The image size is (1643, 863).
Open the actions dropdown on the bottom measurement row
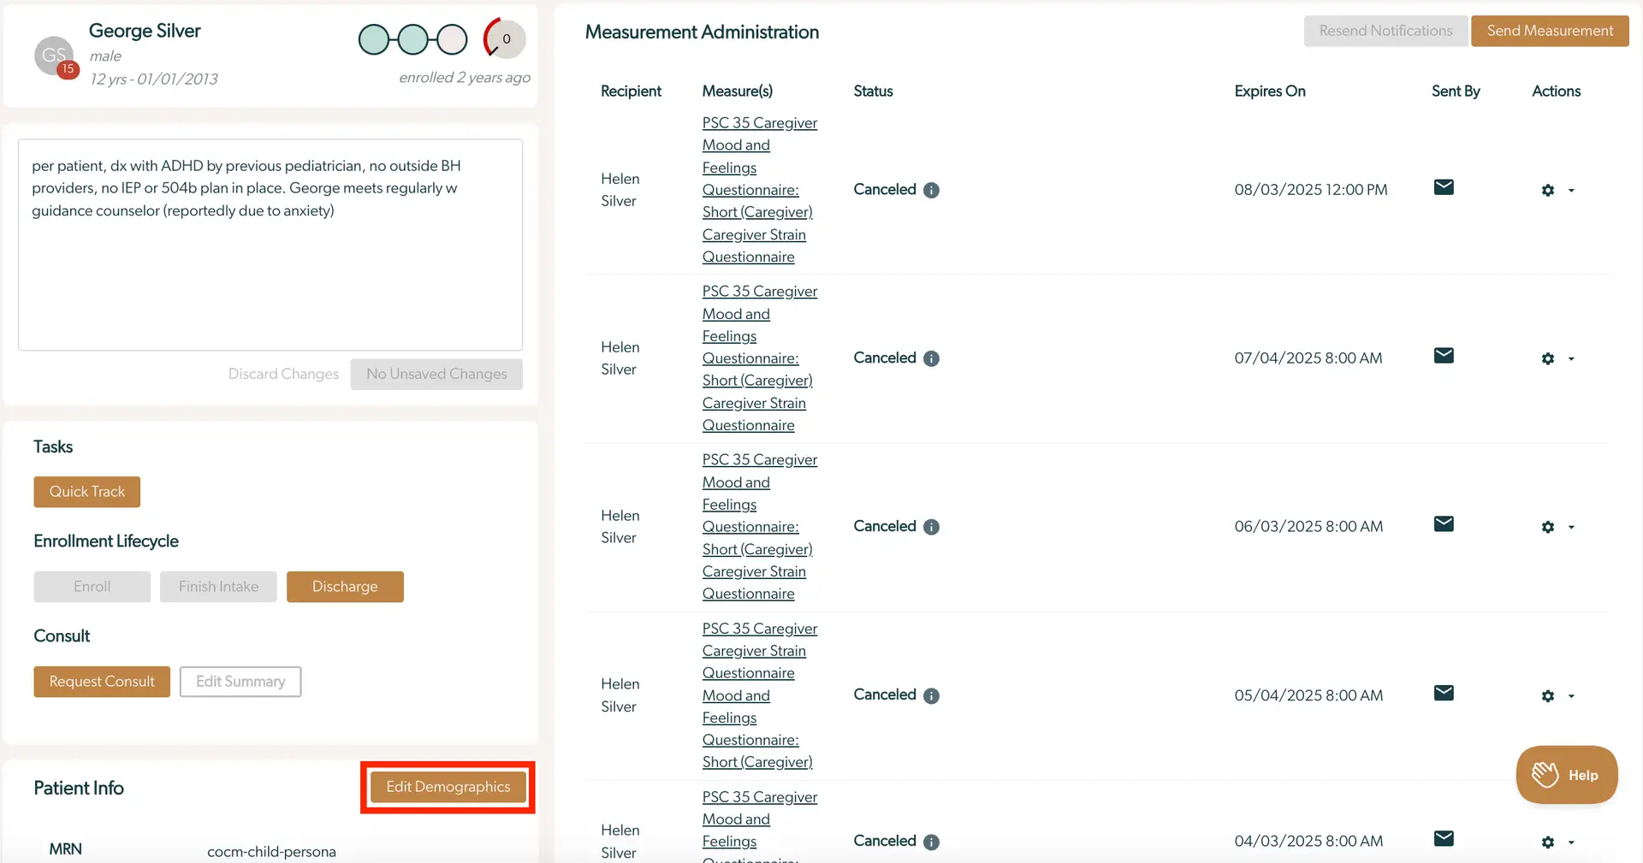(x=1572, y=842)
